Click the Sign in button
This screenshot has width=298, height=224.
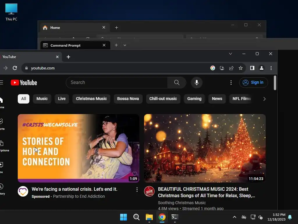coord(253,83)
